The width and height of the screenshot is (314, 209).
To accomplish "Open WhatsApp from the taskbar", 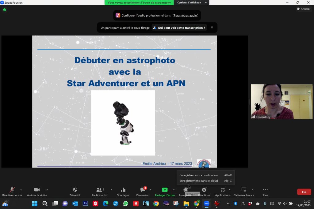I will [126, 203].
